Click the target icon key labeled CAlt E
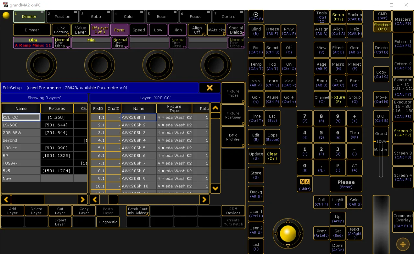414x254 pixels. pos(256,16)
